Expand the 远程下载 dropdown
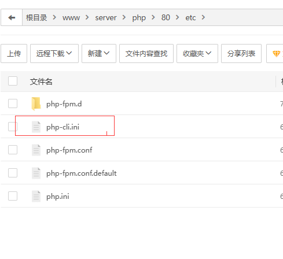Image resolution: width=283 pixels, height=259 pixels. [x=54, y=54]
